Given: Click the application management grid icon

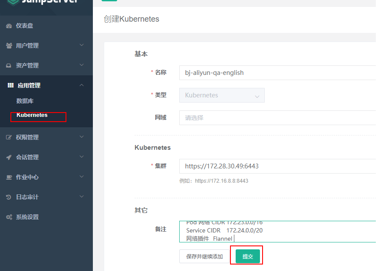Looking at the screenshot, I should pos(10,85).
